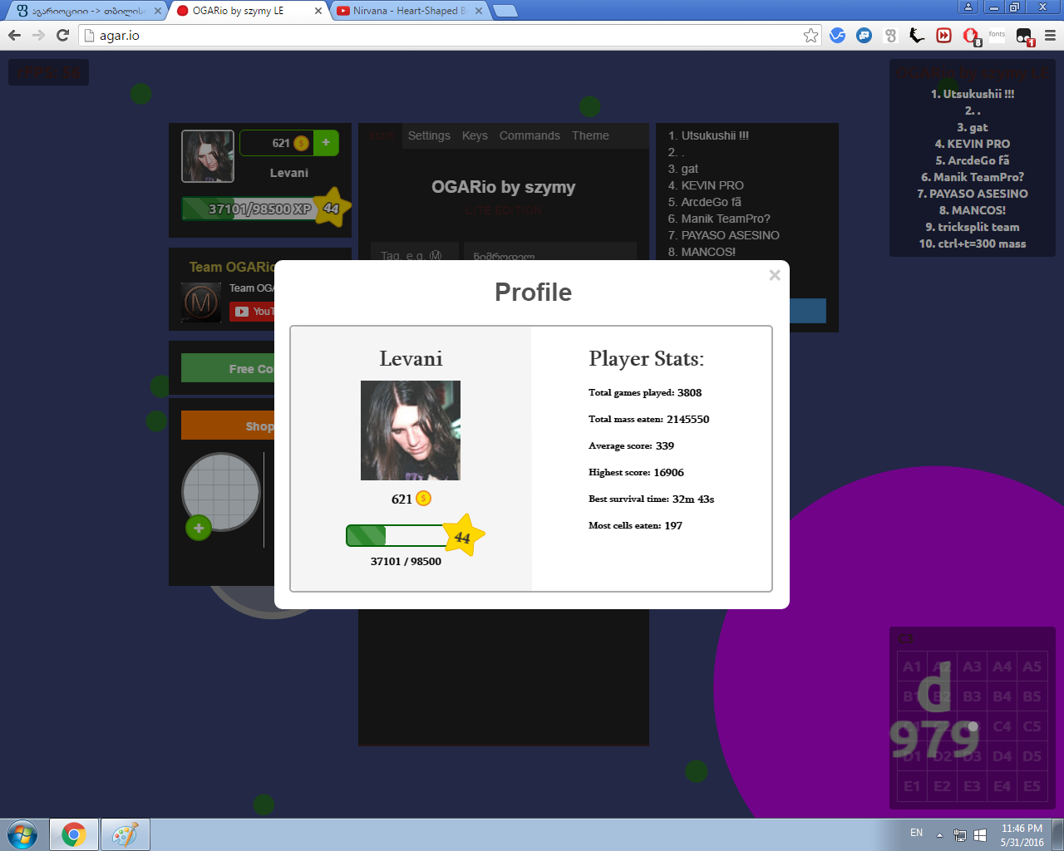Click the nickname input field
This screenshot has width=1064, height=851.
(x=550, y=252)
